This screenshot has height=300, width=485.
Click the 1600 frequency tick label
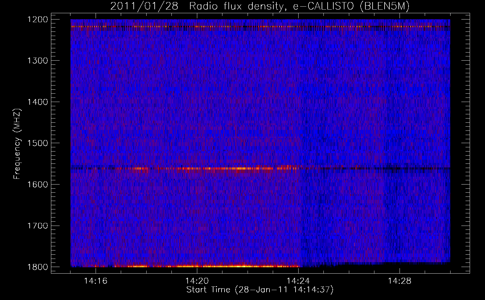point(37,184)
